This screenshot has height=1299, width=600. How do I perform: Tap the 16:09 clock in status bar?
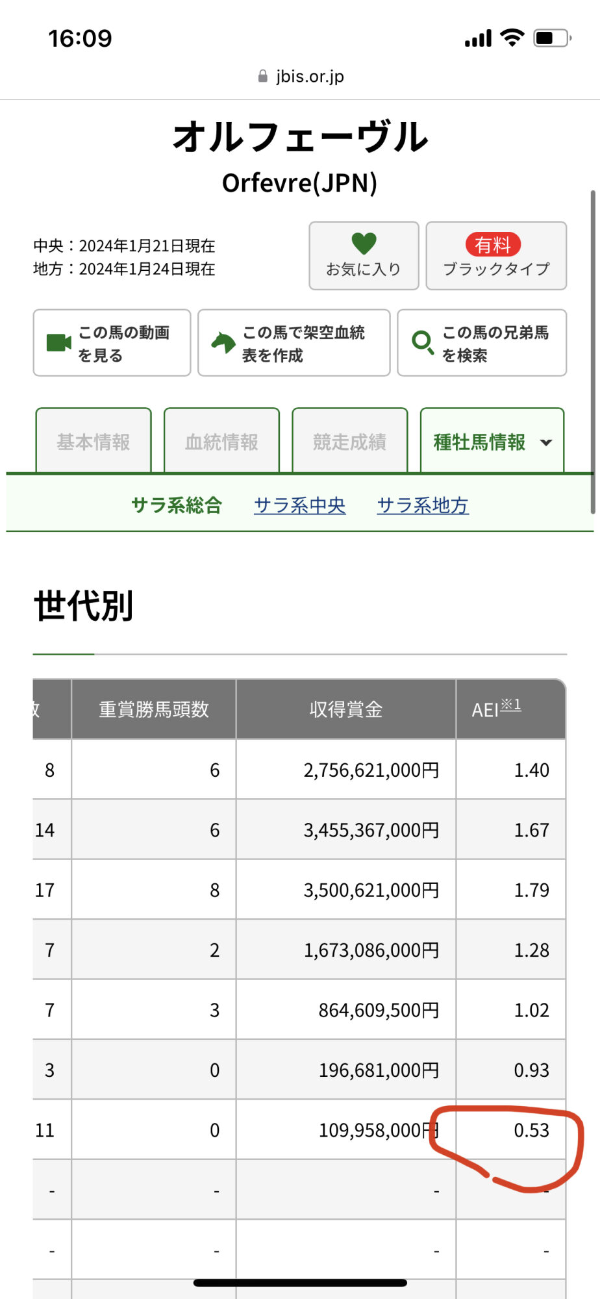point(80,38)
